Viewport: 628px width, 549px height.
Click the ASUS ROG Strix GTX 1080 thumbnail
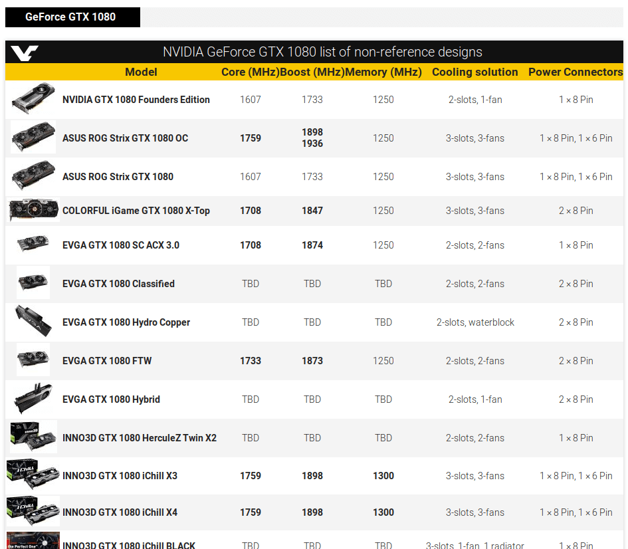(33, 175)
